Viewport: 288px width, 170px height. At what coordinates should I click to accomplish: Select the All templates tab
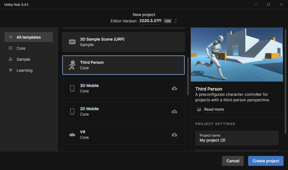(x=29, y=37)
